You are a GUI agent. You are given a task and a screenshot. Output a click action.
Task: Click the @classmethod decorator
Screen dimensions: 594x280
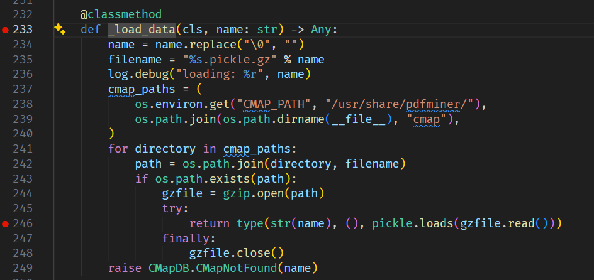click(120, 13)
